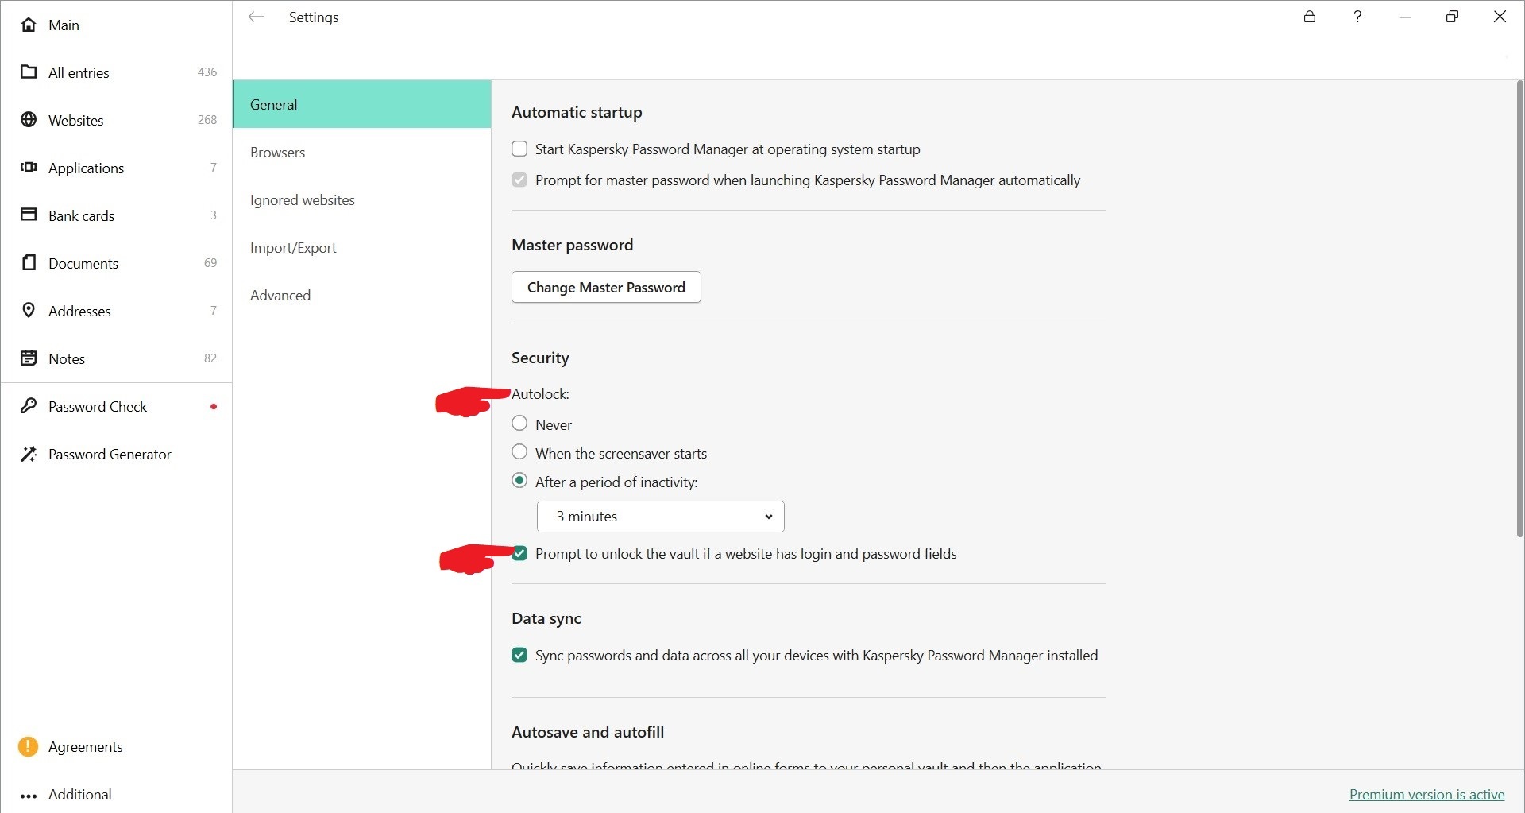Switch to the Browsers settings tab
1525x813 pixels.
point(361,152)
